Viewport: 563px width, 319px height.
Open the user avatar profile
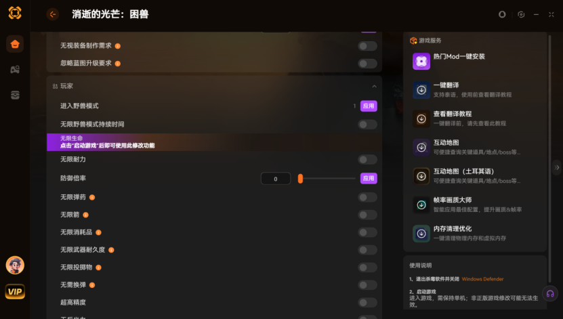(15, 265)
